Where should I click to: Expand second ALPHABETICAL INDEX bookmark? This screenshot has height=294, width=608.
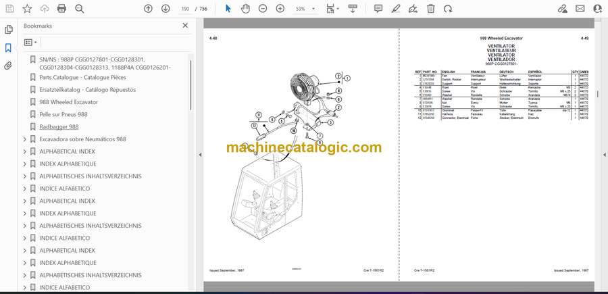click(x=25, y=201)
